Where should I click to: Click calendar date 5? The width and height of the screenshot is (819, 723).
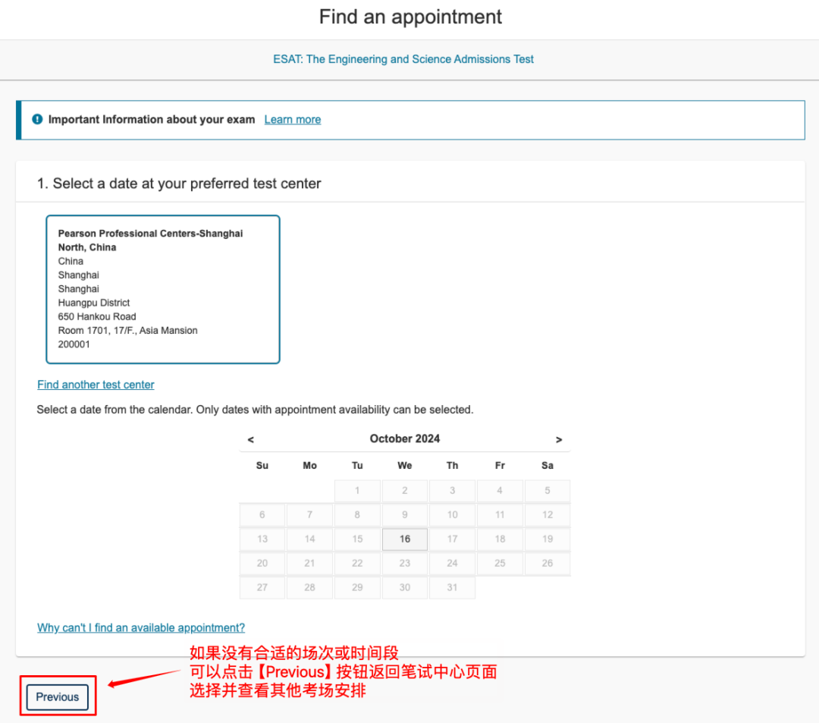coord(548,491)
